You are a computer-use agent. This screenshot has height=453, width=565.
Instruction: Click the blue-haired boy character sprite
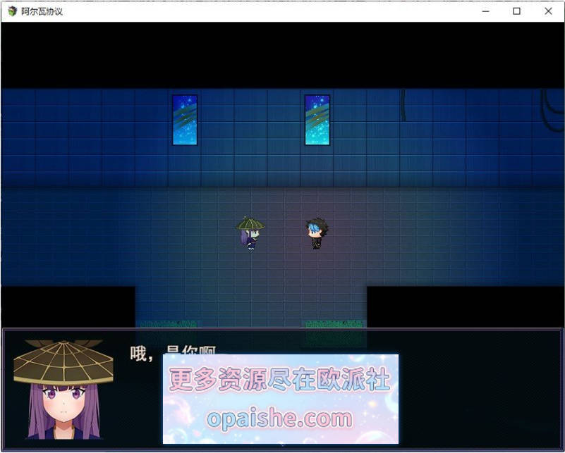click(x=317, y=233)
